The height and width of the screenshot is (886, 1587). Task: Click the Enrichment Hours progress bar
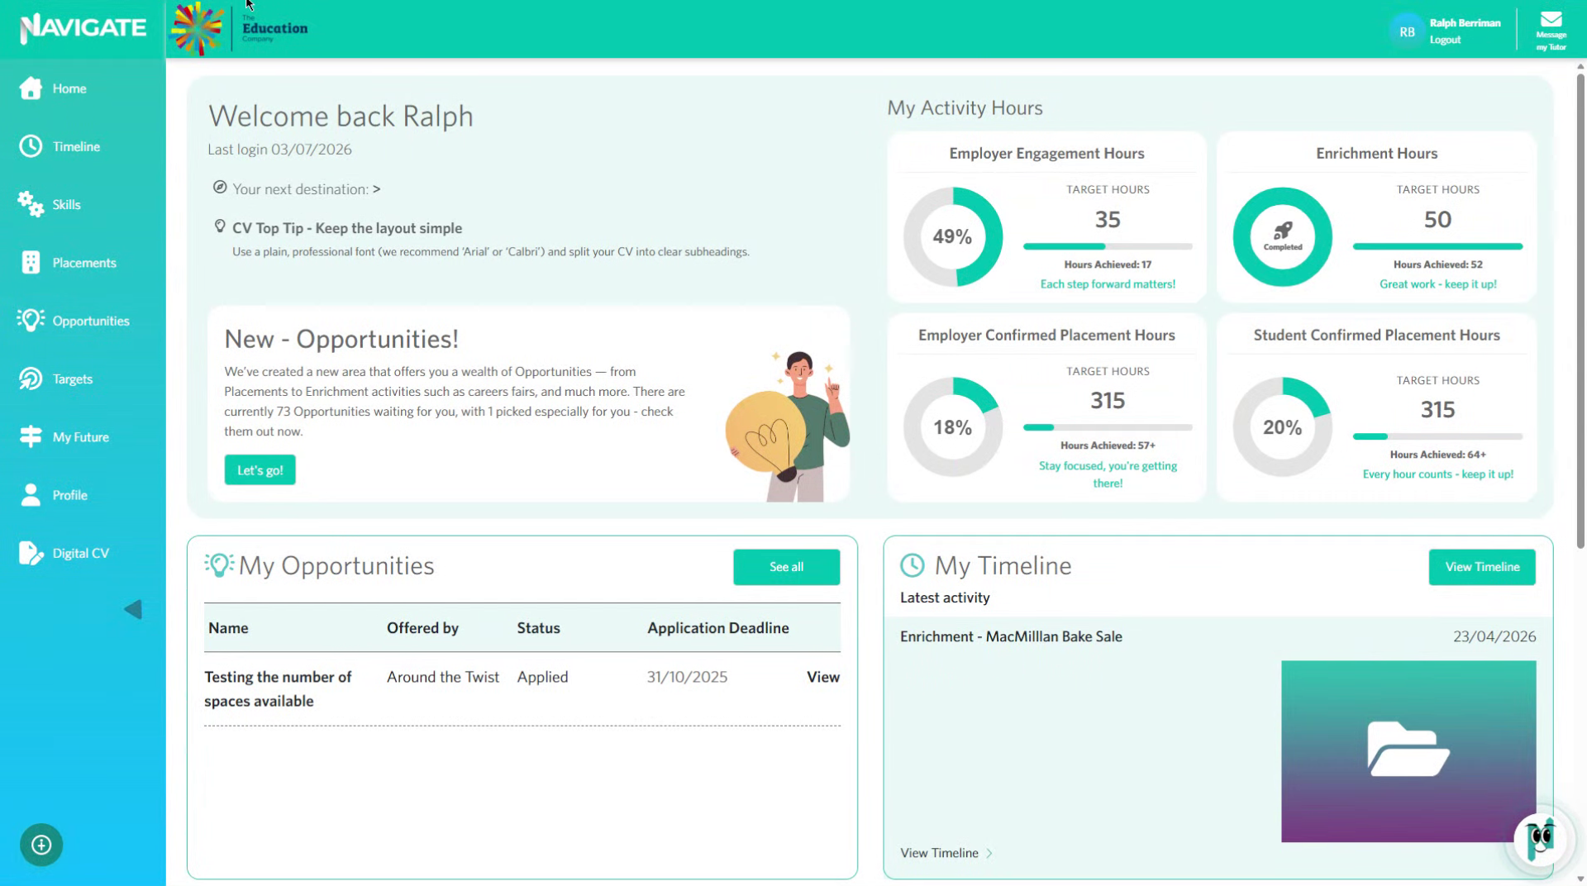[1437, 246]
